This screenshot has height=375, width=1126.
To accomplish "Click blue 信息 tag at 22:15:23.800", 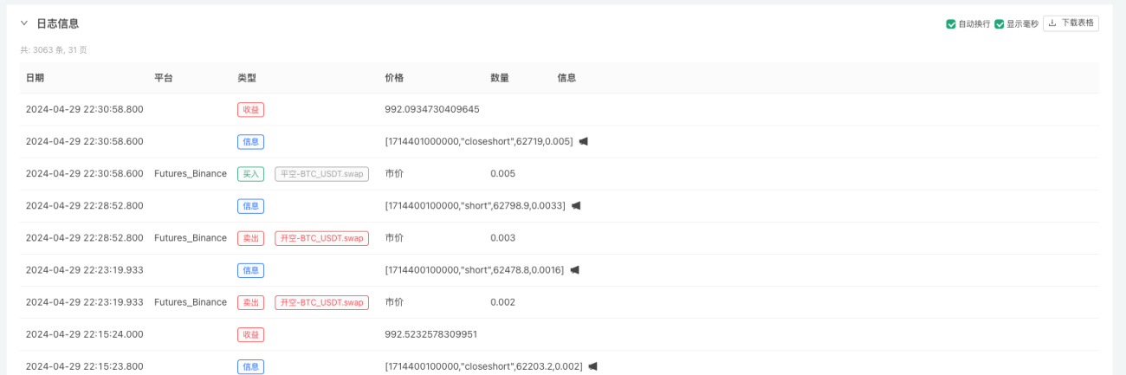I will 250,366.
